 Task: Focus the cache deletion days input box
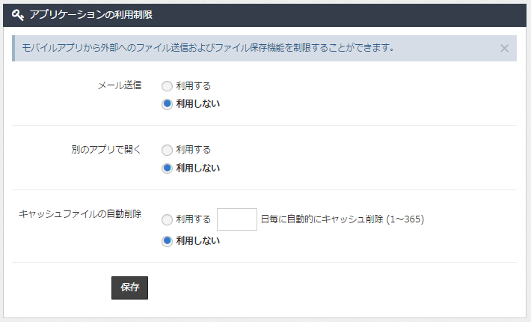237,219
